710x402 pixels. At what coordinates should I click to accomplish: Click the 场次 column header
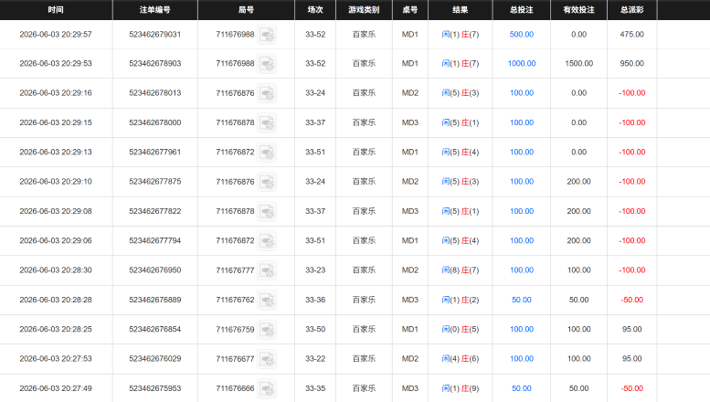coord(315,10)
